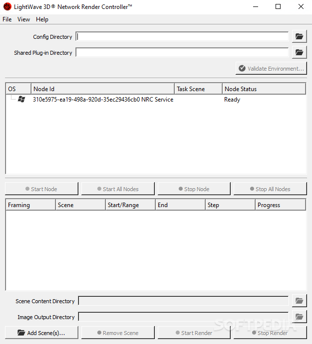This screenshot has height=344, width=312.
Task: Select the 310e5975 NRC Service node row
Action: 156,100
